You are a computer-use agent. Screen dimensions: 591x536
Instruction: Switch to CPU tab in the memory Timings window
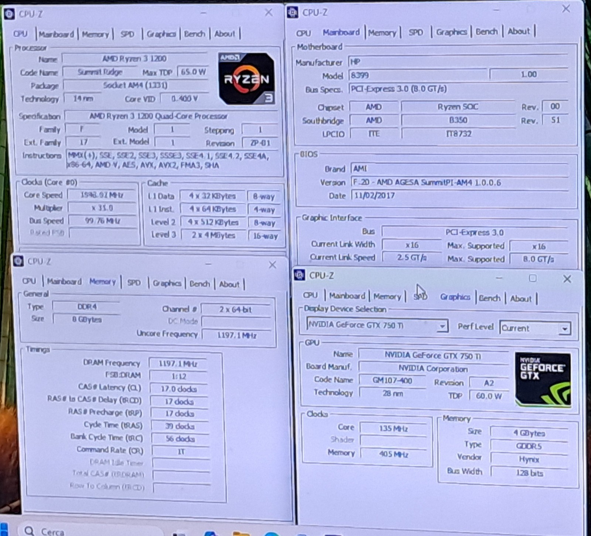point(29,281)
